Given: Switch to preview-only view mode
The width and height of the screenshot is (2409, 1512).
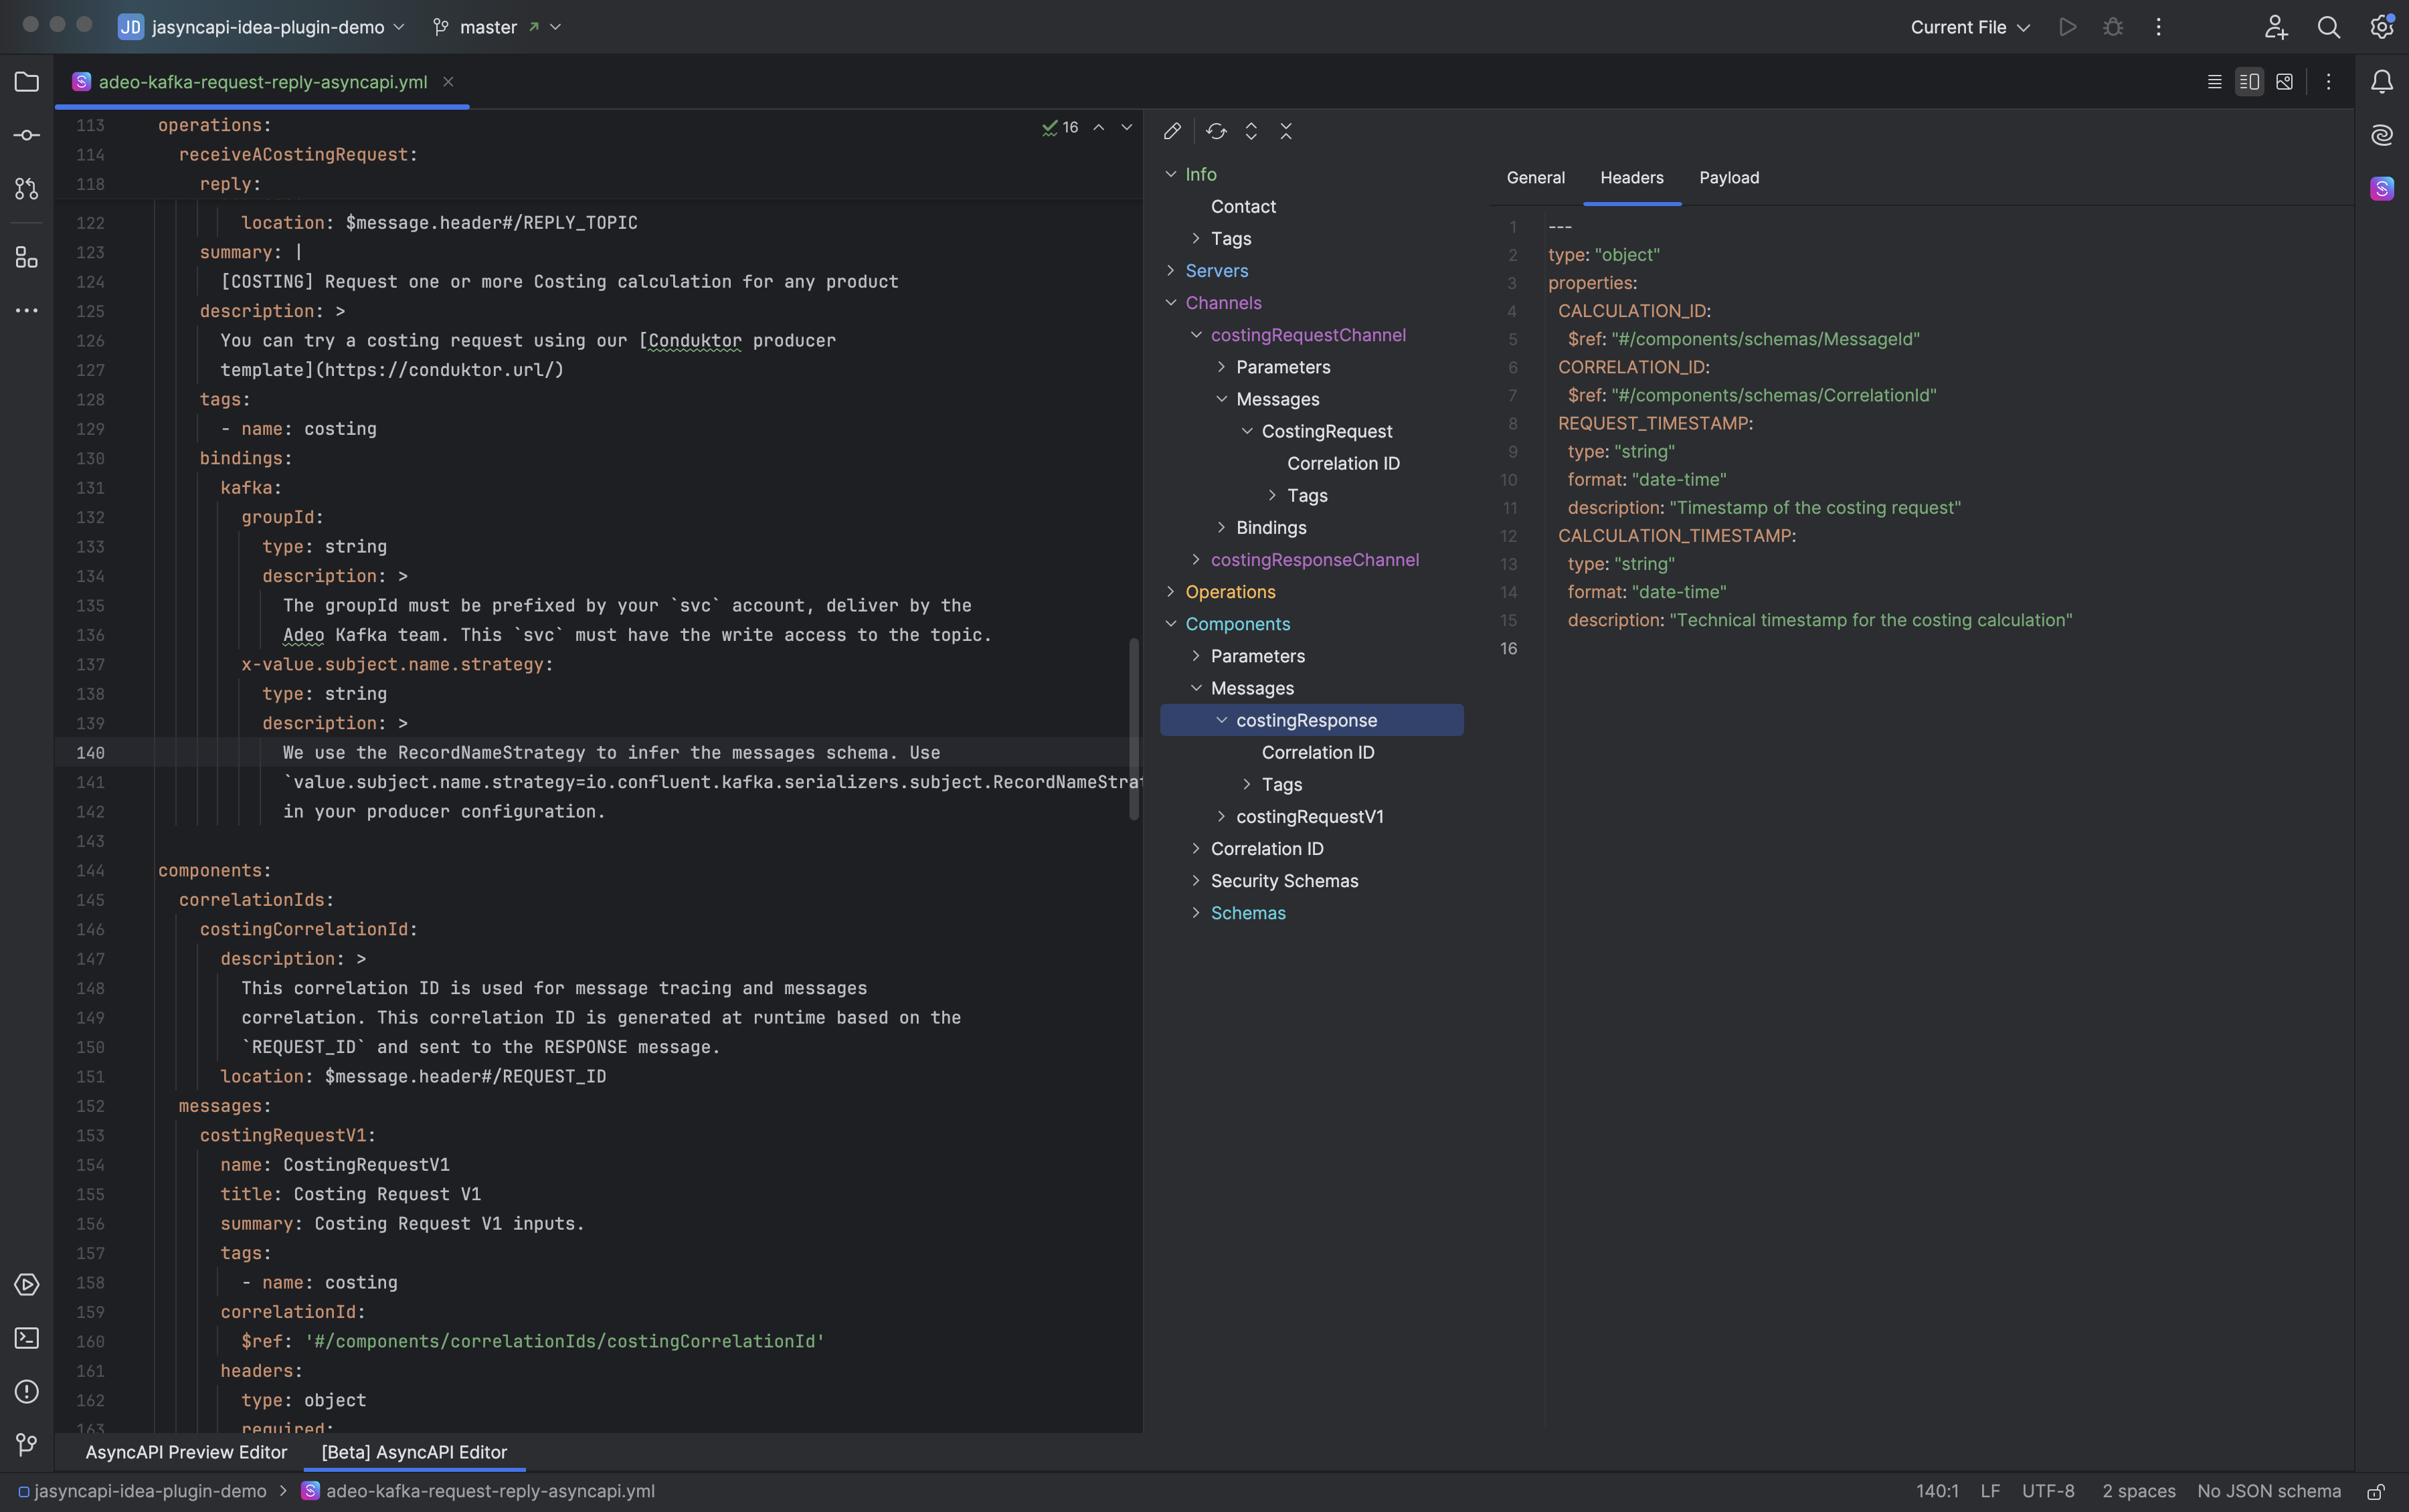Looking at the screenshot, I should click(2284, 82).
